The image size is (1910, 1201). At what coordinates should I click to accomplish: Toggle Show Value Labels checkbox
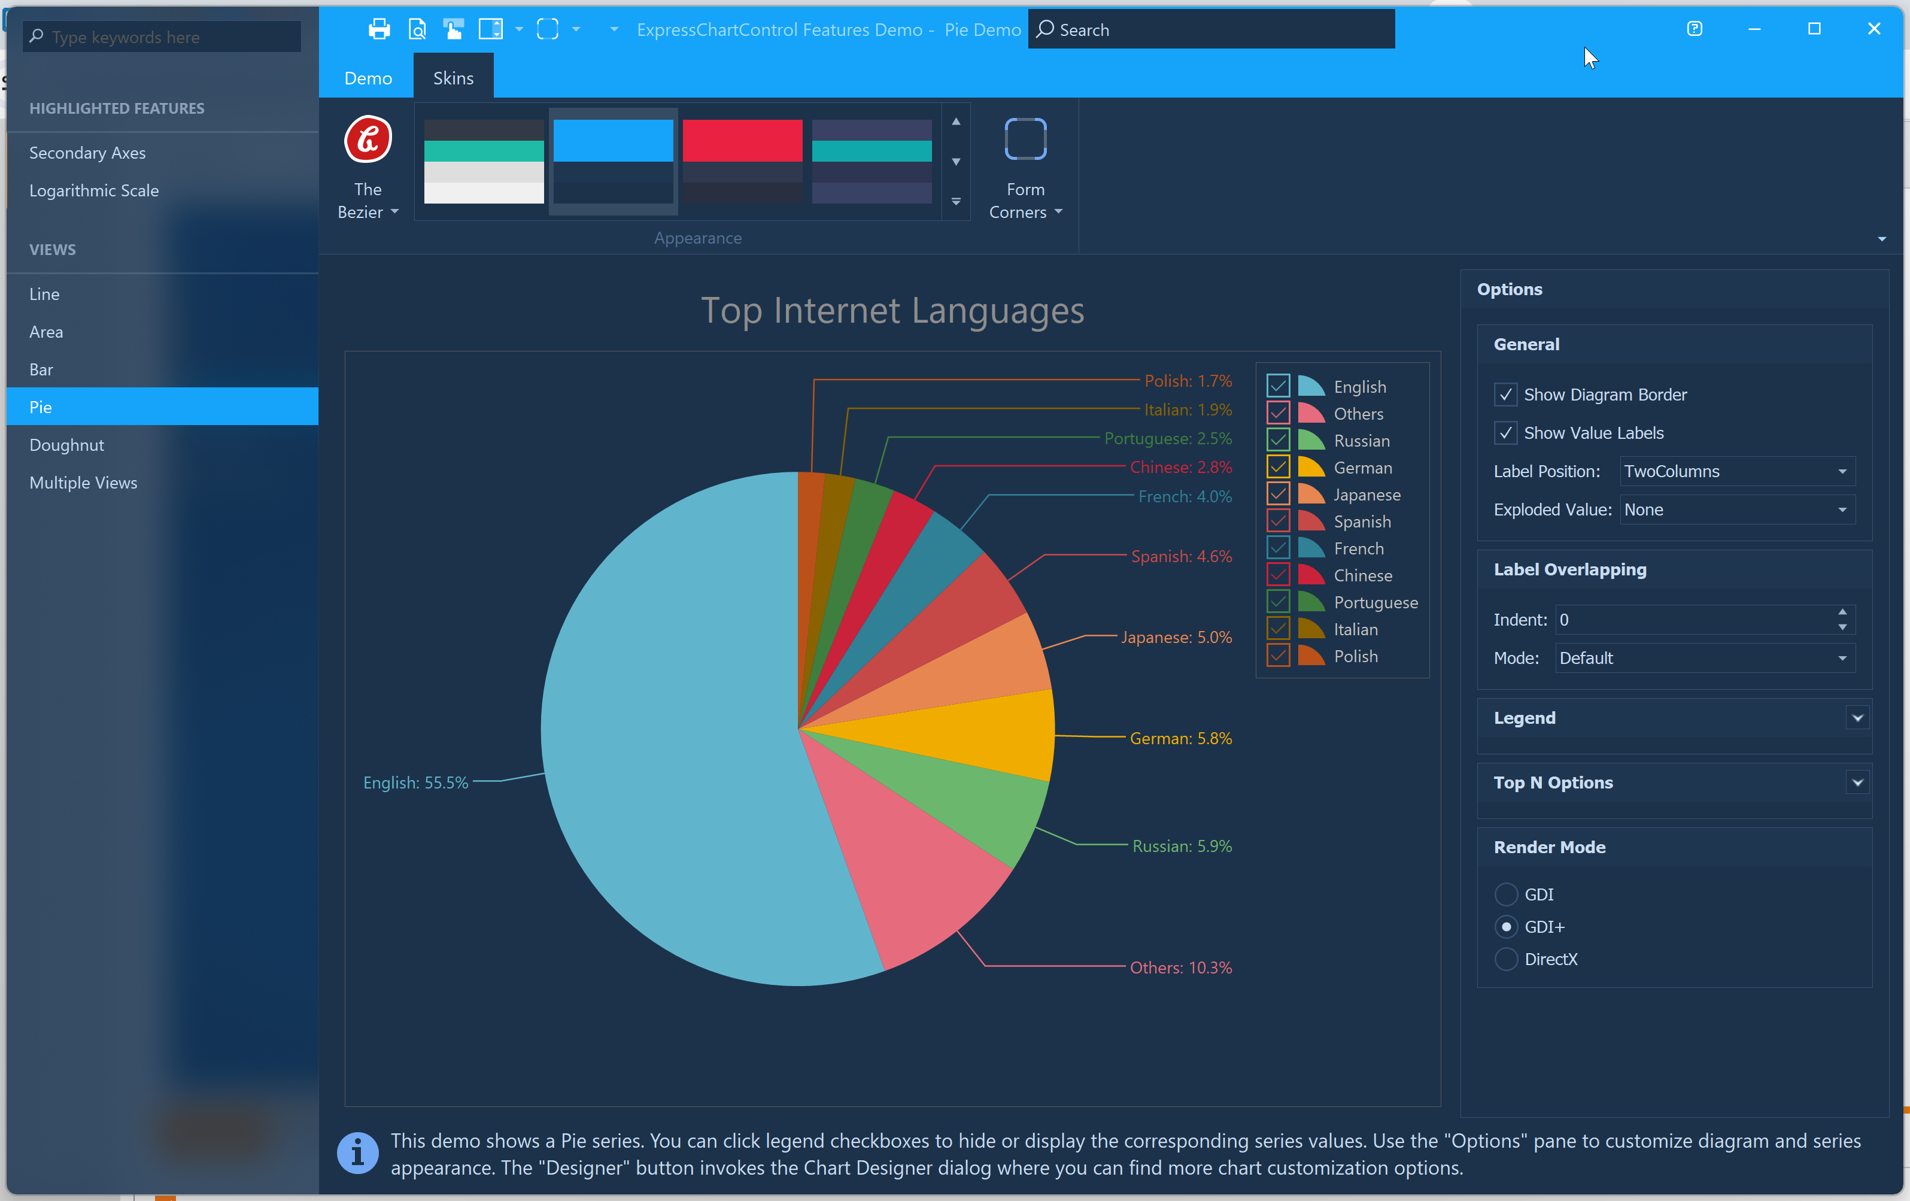1505,432
